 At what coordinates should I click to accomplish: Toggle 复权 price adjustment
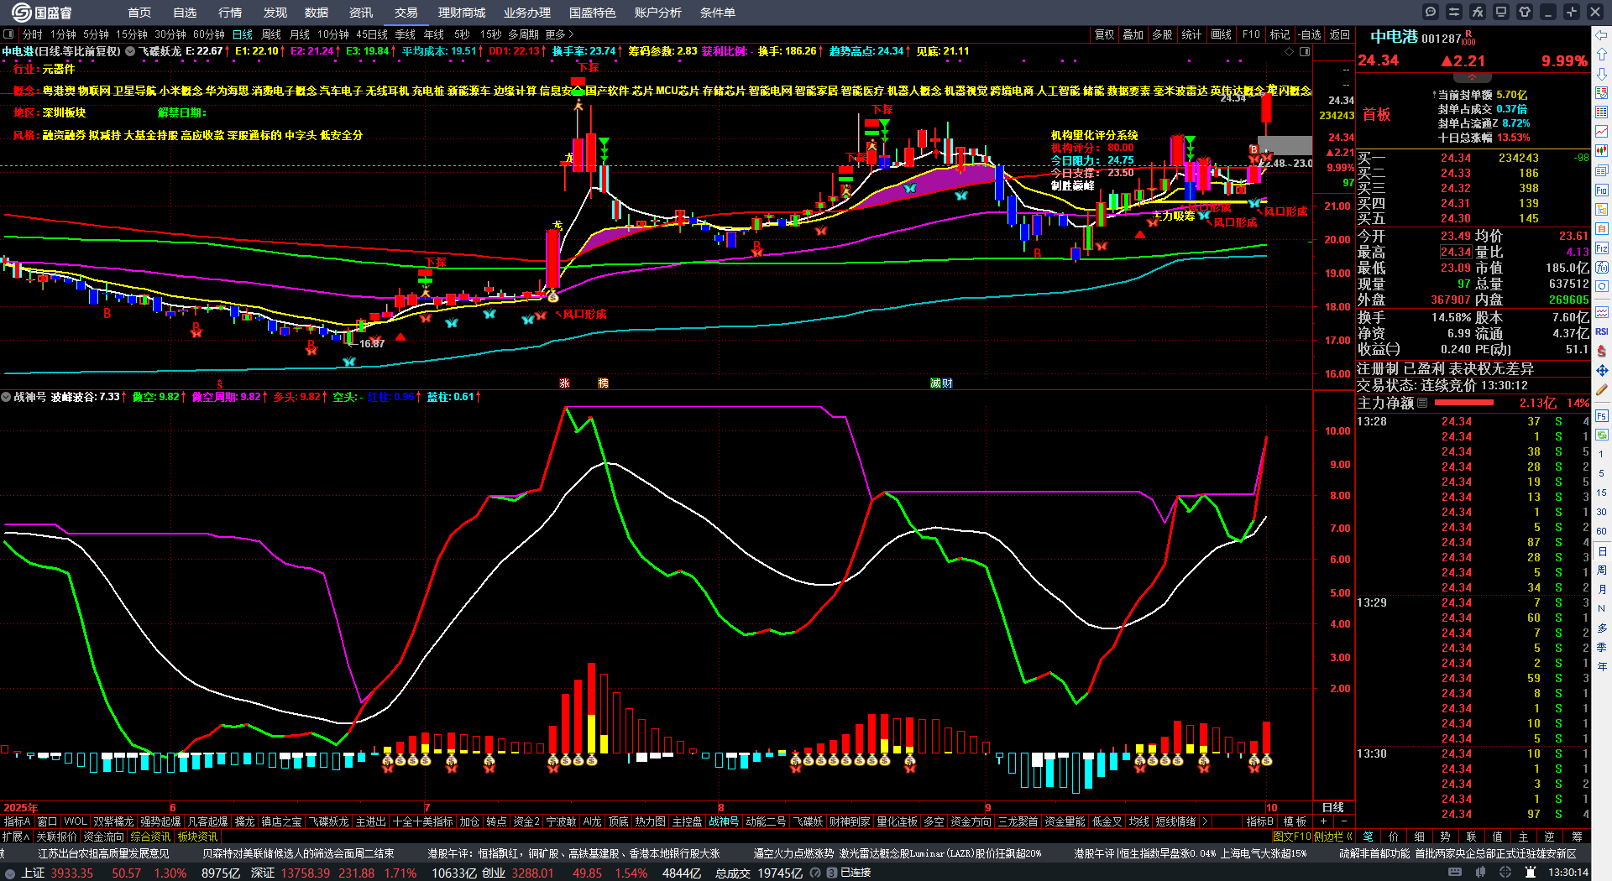[1104, 34]
